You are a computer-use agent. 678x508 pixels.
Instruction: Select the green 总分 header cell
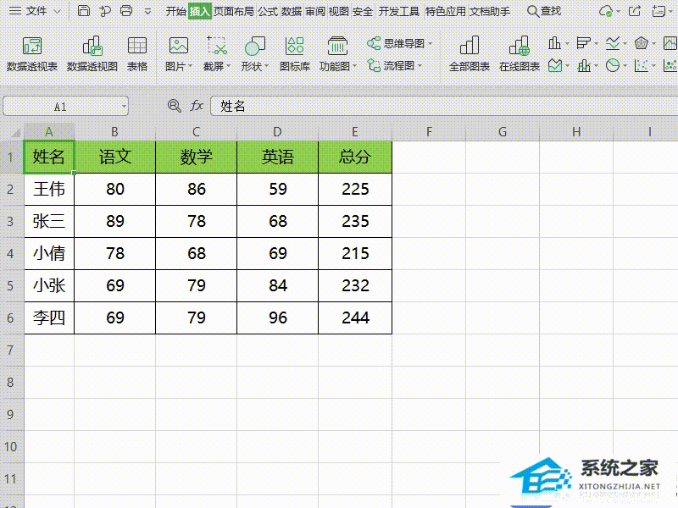pos(355,157)
